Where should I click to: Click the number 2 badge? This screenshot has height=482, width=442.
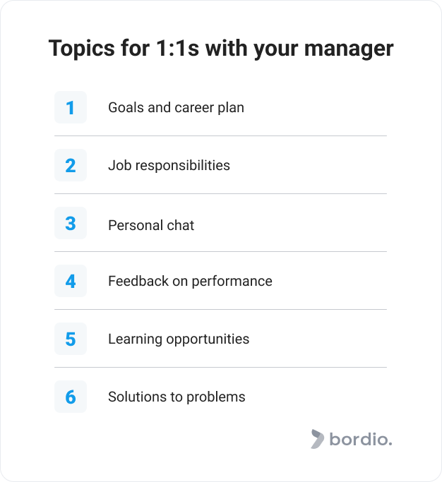(x=71, y=165)
